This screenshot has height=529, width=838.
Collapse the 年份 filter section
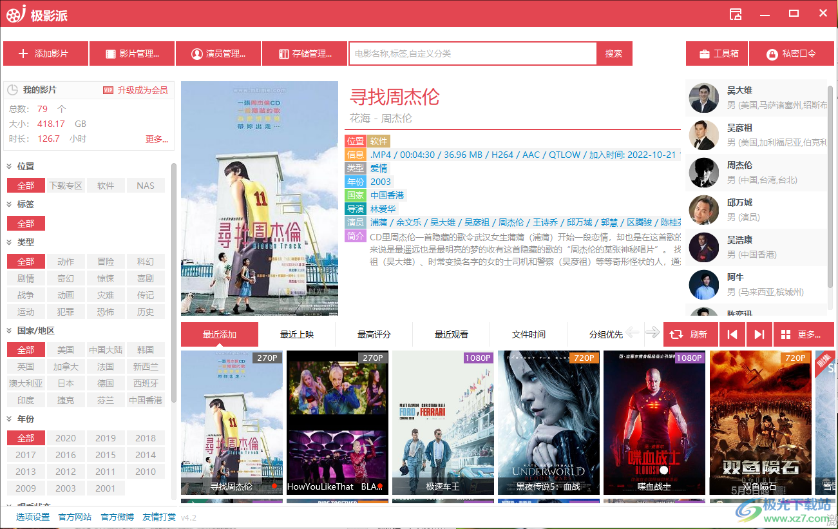pos(10,419)
